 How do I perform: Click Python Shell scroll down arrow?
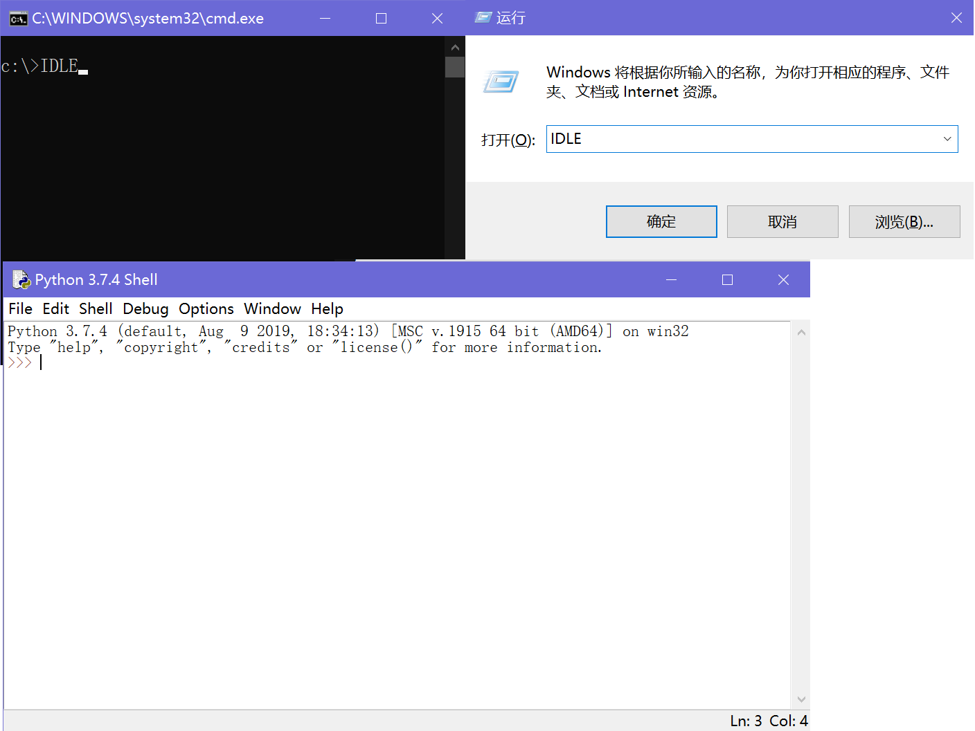coord(801,699)
